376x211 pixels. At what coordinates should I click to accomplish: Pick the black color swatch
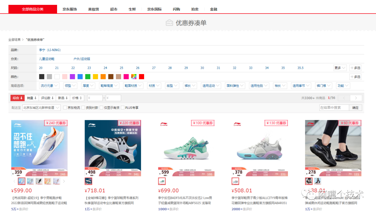(x=41, y=76)
